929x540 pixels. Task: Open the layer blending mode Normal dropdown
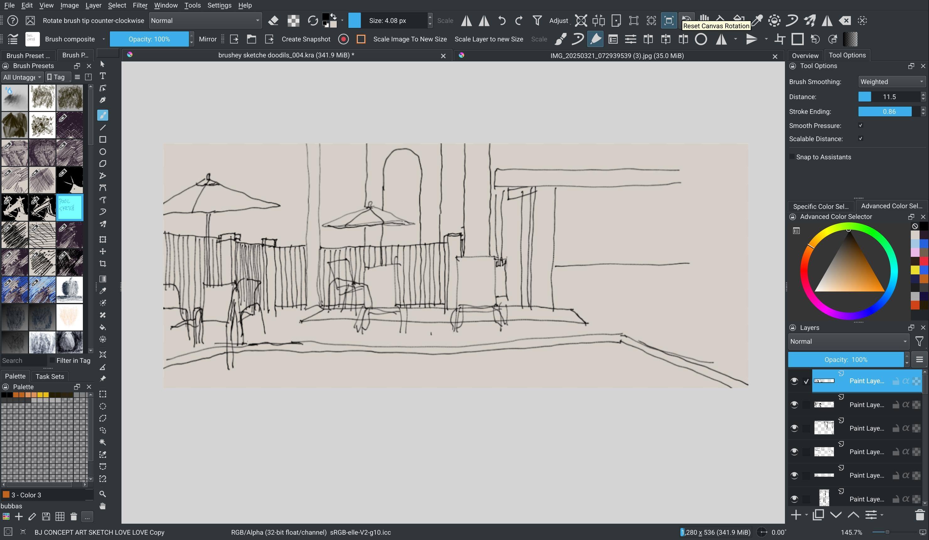[x=848, y=341]
